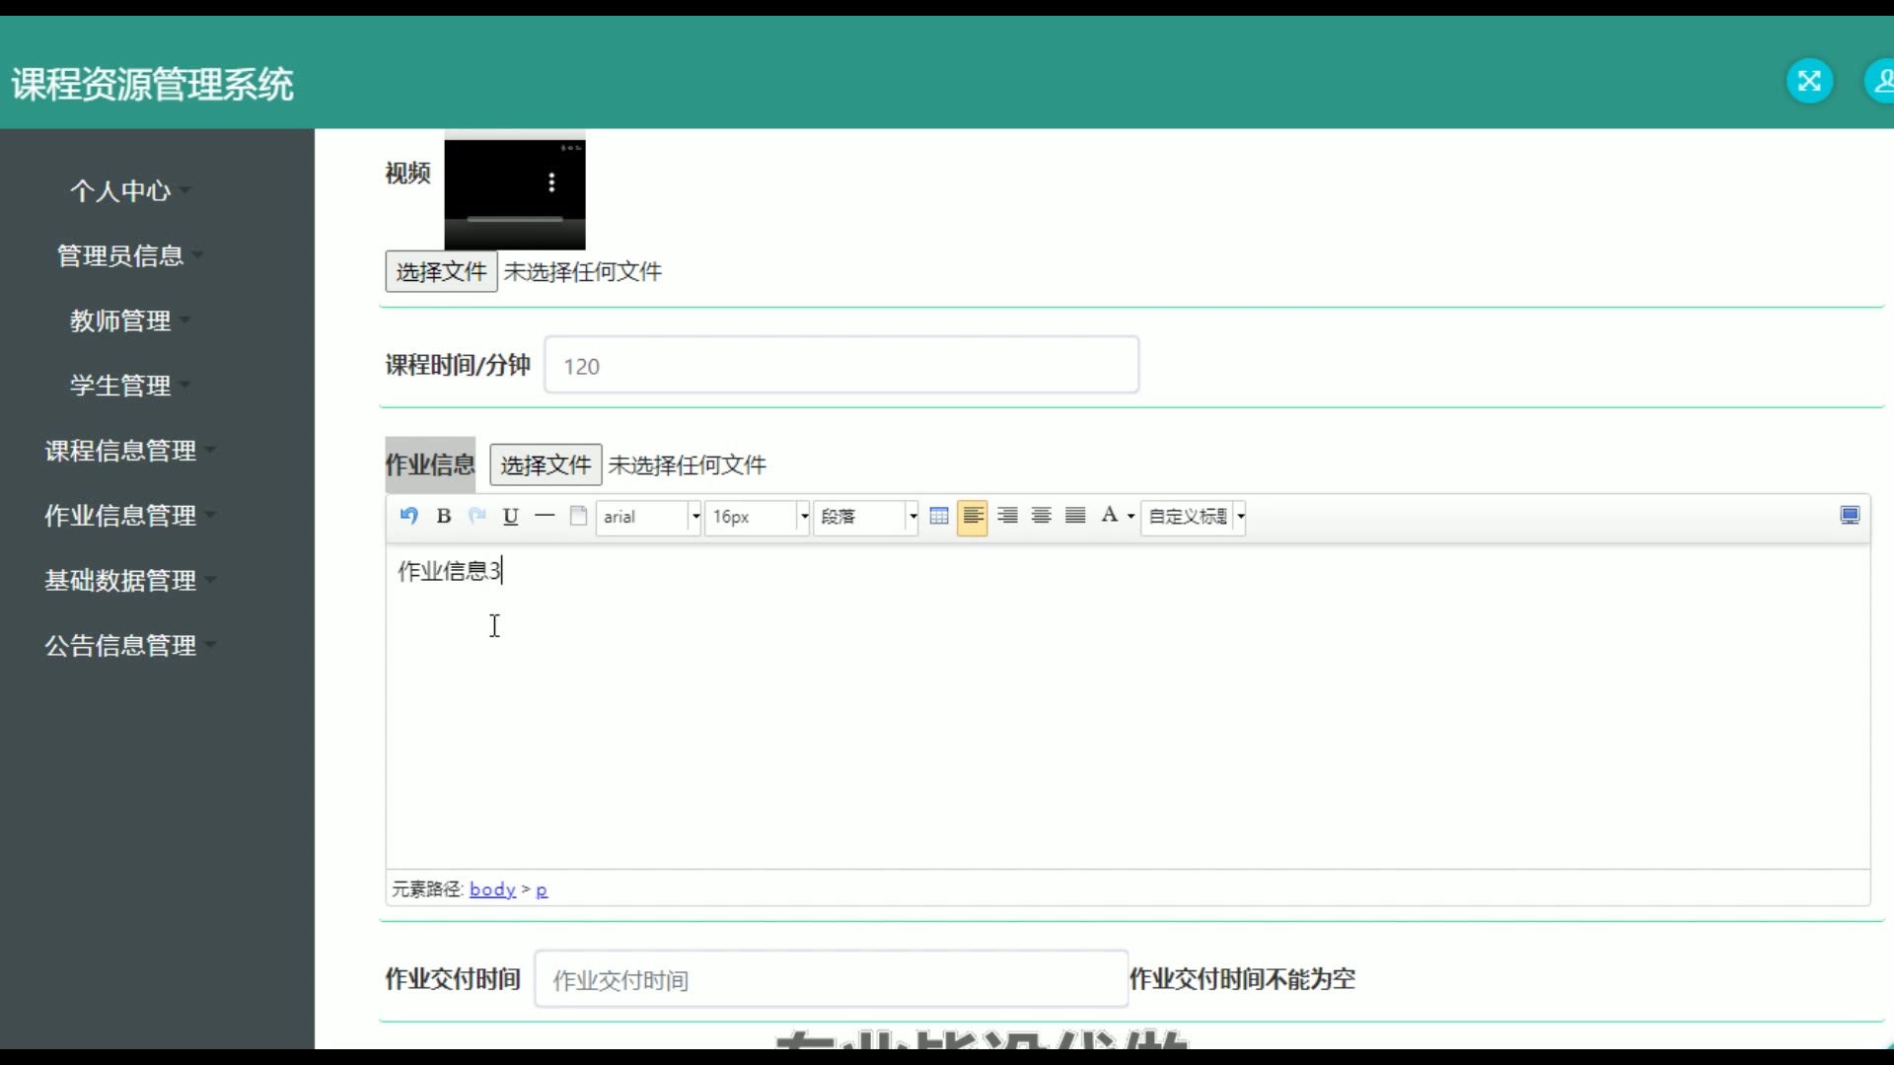Image resolution: width=1894 pixels, height=1065 pixels.
Task: Center align text in editor toolbar
Action: [1042, 516]
